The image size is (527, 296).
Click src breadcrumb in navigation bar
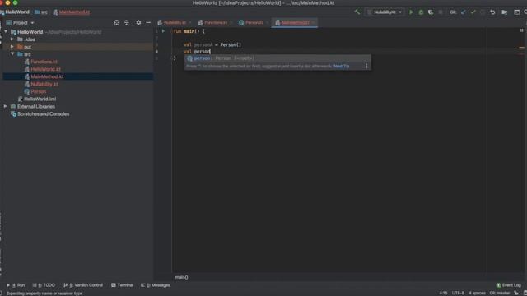[x=41, y=12]
